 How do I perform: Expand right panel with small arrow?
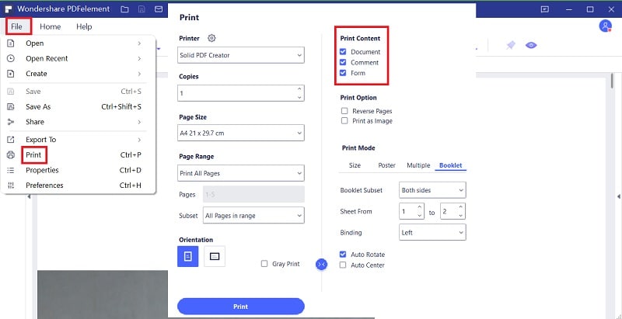618,196
